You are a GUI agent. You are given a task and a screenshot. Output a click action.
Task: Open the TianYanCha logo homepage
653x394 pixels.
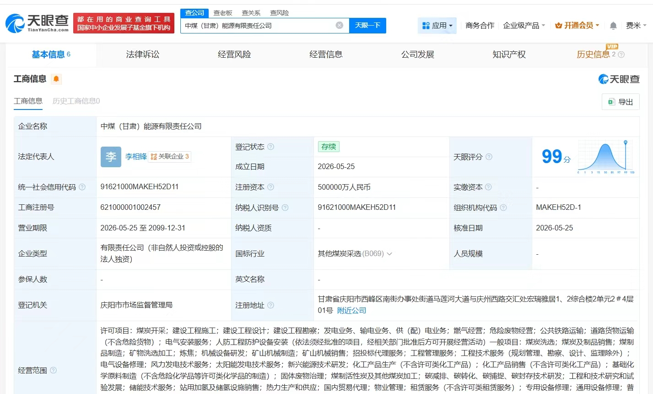tap(37, 23)
